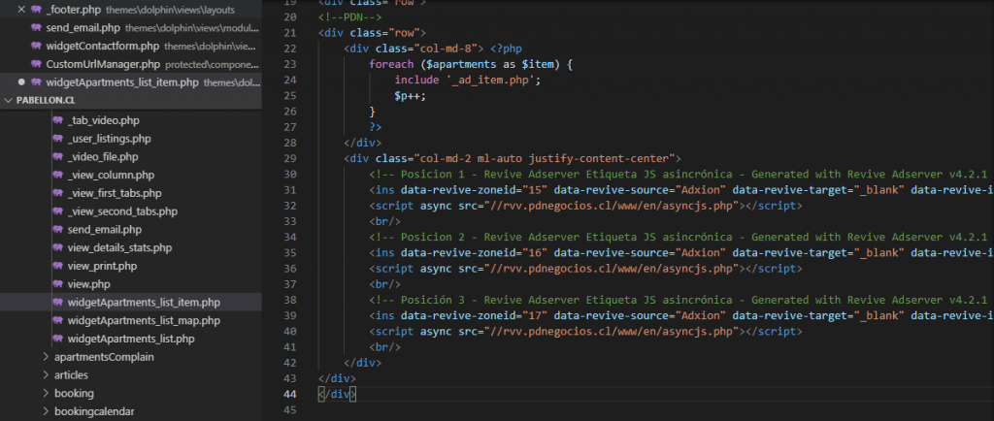This screenshot has height=421, width=994.
Task: Open _view_column.php from the file tree
Action: (x=111, y=175)
